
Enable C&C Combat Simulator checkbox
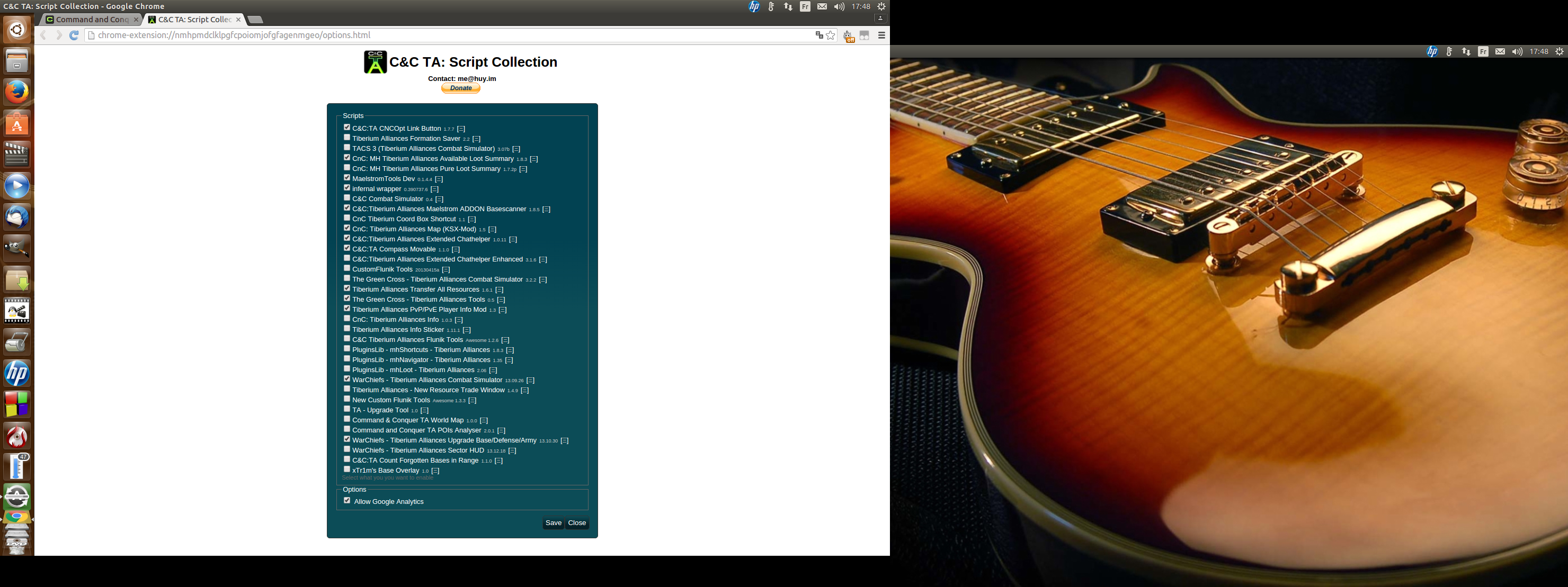pos(347,197)
